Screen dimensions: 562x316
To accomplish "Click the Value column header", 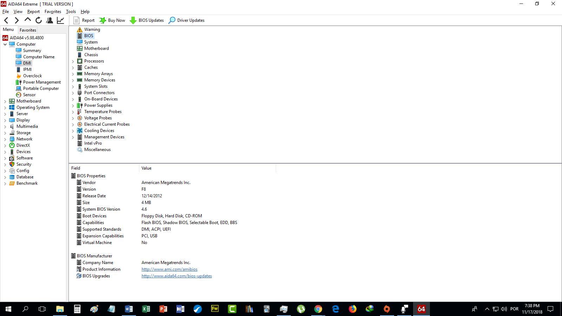I will point(207,168).
